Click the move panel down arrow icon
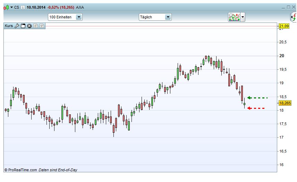Viewport: 297px width, 182px height. click(x=35, y=26)
